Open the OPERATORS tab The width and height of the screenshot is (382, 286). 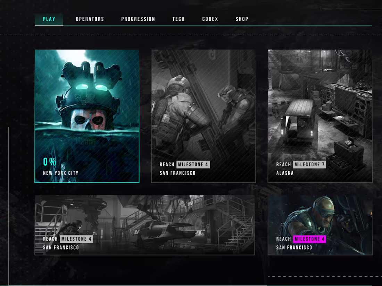90,19
